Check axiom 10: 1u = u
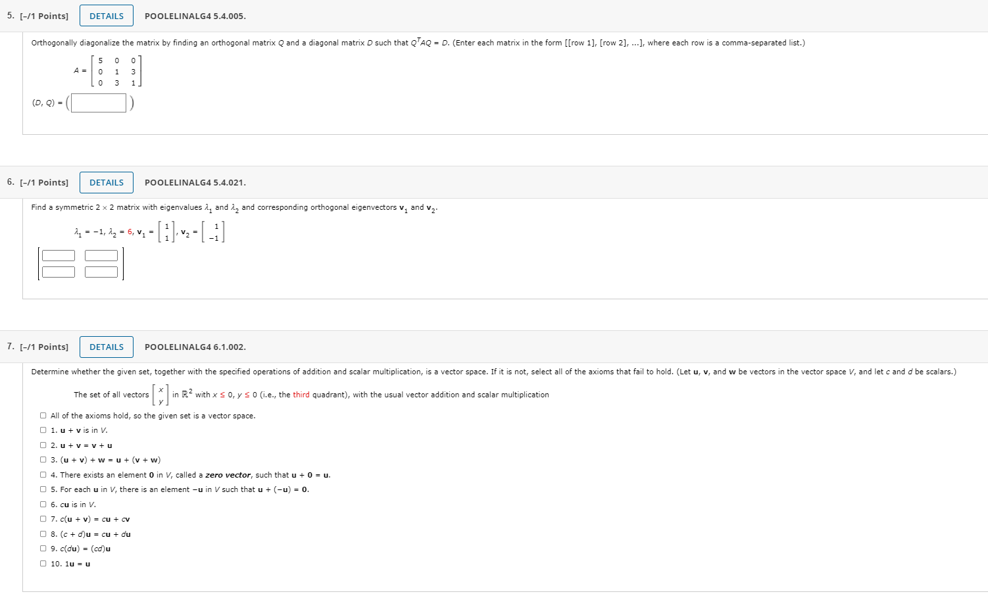This screenshot has width=988, height=594. 42,563
